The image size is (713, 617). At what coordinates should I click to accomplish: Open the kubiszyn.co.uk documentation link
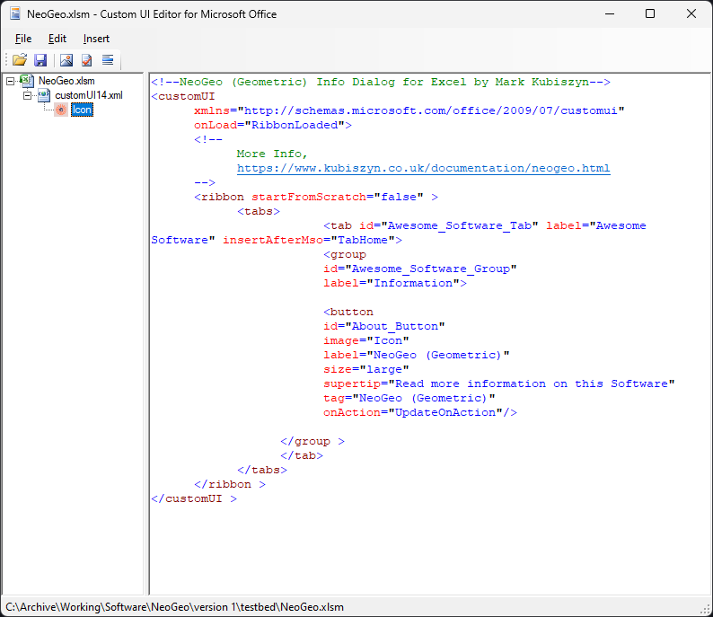tap(423, 168)
